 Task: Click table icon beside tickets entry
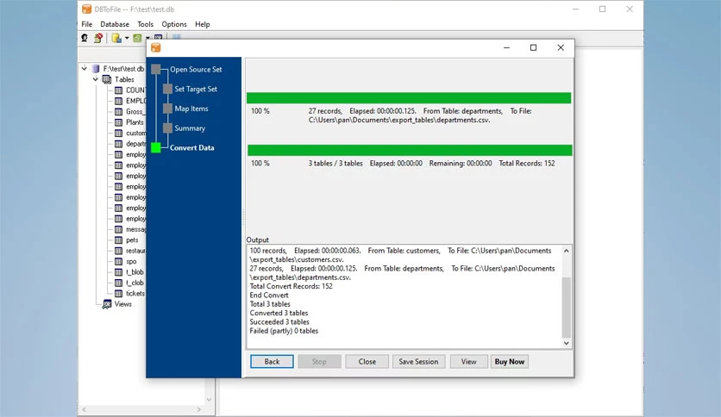(118, 294)
